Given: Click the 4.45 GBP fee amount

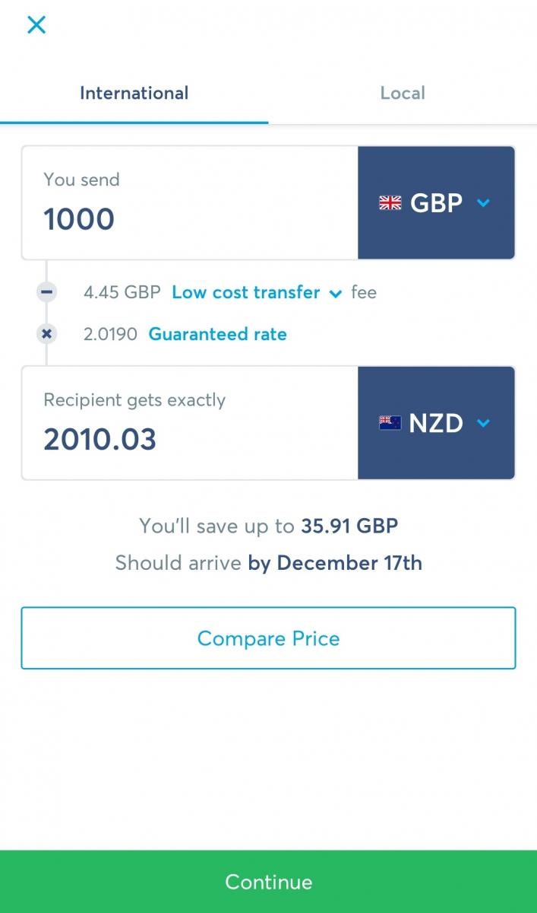Looking at the screenshot, I should [x=122, y=292].
